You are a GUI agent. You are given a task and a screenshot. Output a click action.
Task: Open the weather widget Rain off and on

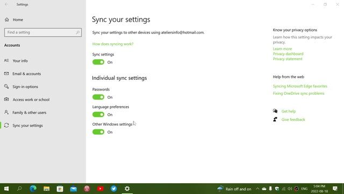click(x=234, y=189)
